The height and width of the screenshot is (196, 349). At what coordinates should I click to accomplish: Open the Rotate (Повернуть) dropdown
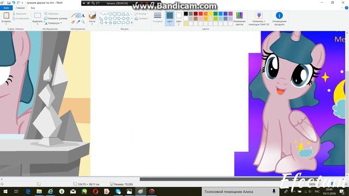(x=53, y=23)
